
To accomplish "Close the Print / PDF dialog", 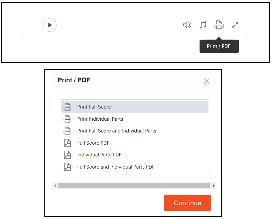I will point(207,81).
